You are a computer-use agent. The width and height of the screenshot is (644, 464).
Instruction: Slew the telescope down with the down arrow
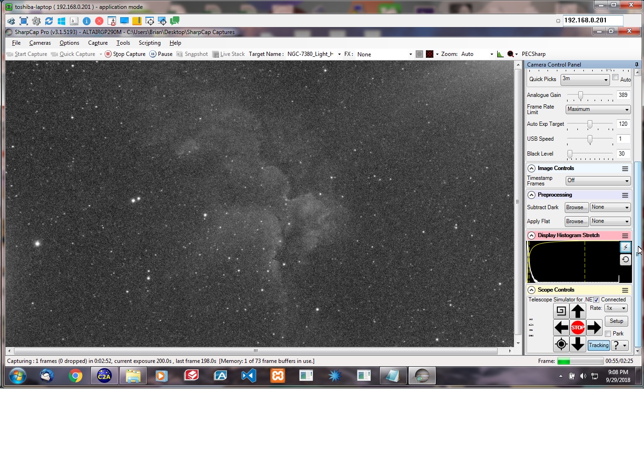(x=578, y=344)
